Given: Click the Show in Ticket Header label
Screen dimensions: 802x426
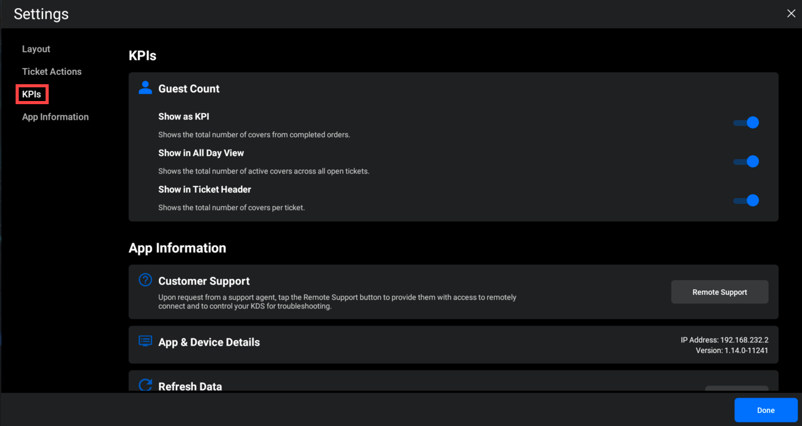Looking at the screenshot, I should tap(205, 190).
